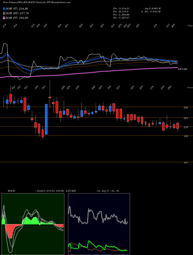193x255 pixels.
Task: Click the tall blue candlestick
Action: click(46, 119)
